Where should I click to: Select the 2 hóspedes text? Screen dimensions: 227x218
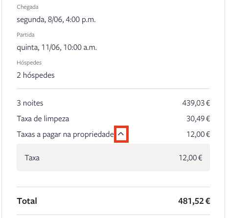click(36, 75)
